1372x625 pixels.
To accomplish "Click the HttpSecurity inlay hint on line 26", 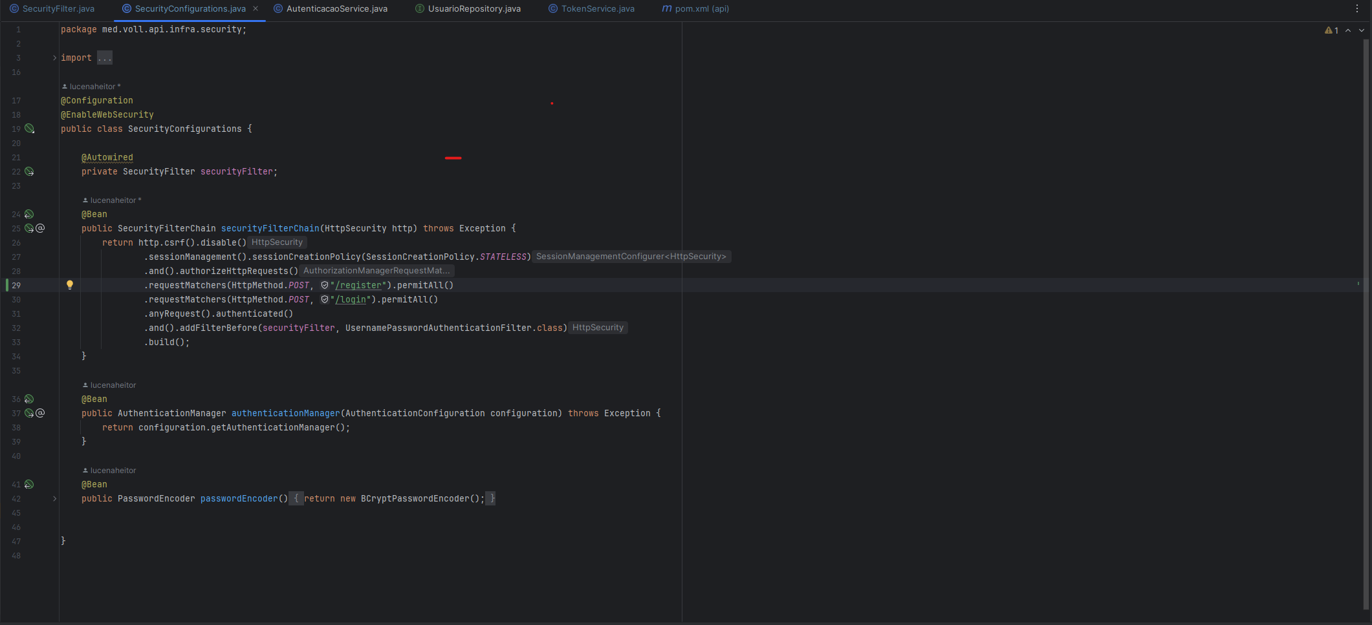I will click(277, 242).
